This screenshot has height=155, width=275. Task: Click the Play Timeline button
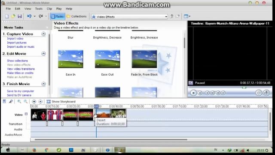[x=40, y=102]
